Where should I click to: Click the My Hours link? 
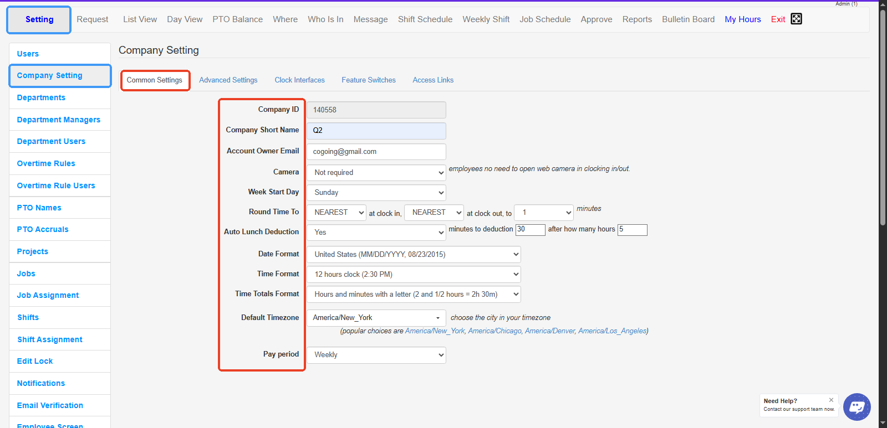pos(742,19)
